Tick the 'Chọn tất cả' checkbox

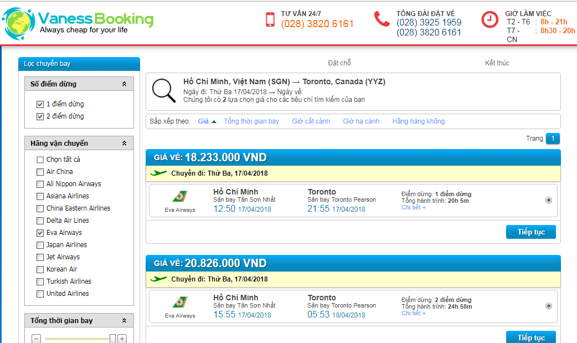pos(40,160)
